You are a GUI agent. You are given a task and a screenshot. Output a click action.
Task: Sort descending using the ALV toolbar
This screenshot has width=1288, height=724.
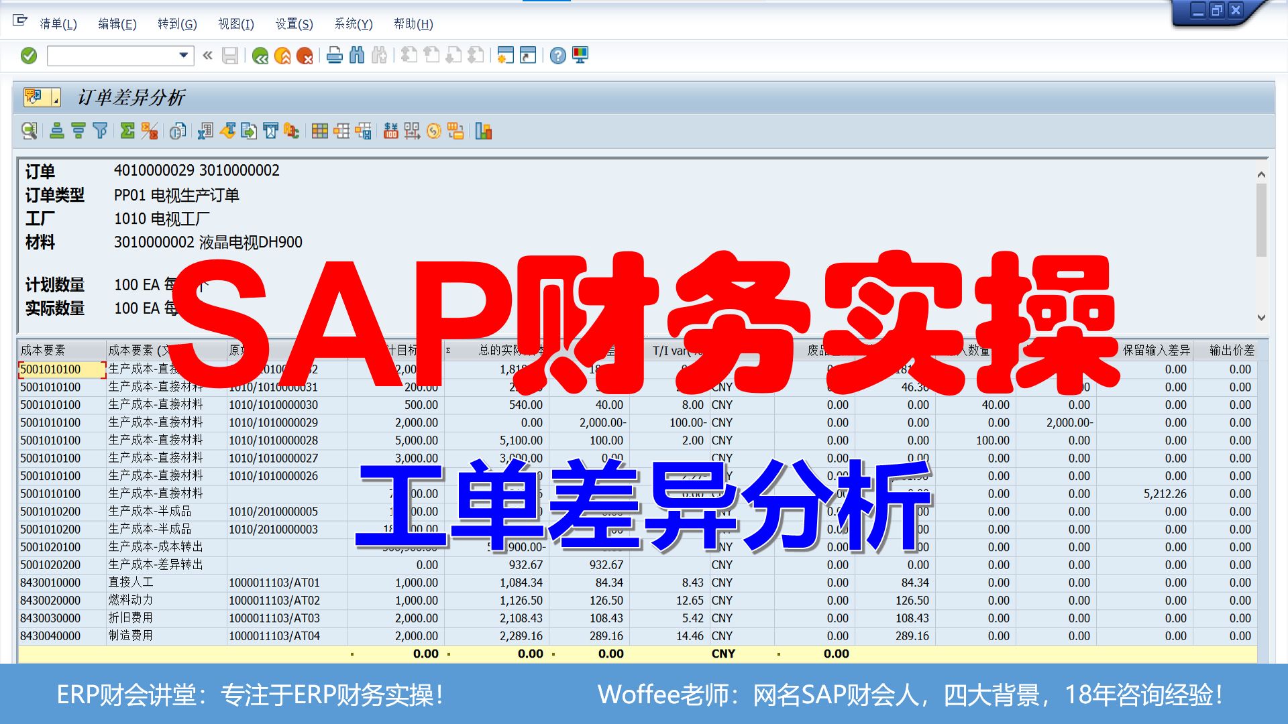78,131
